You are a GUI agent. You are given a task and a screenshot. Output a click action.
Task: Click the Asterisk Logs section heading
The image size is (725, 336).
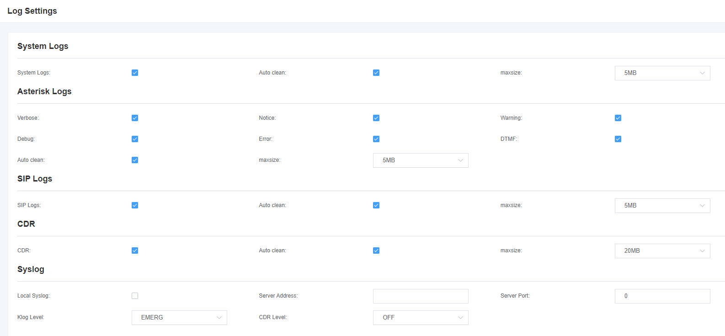coord(44,91)
